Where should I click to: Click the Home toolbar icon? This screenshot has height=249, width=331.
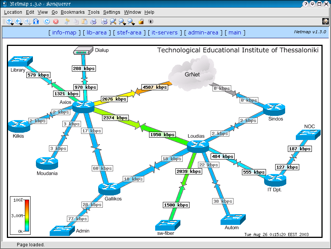(36, 21)
